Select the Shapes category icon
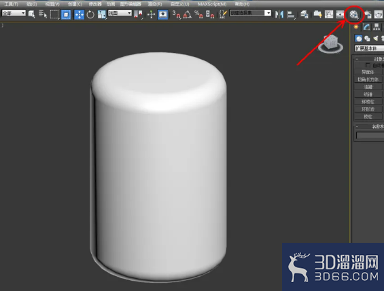The width and height of the screenshot is (384, 291). (x=367, y=39)
